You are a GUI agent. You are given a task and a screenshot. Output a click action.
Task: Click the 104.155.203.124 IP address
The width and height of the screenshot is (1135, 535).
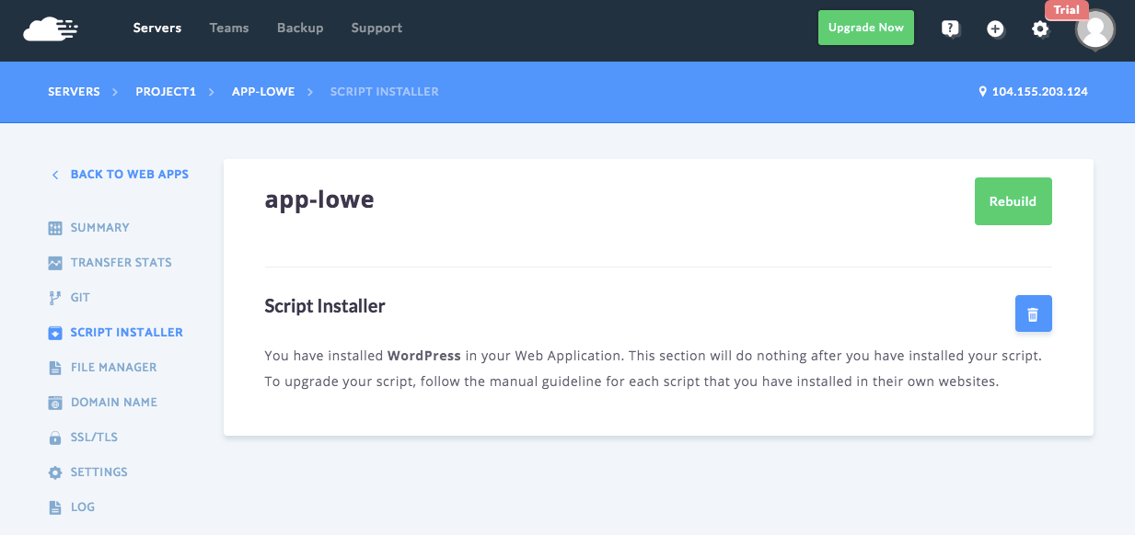pos(1040,92)
